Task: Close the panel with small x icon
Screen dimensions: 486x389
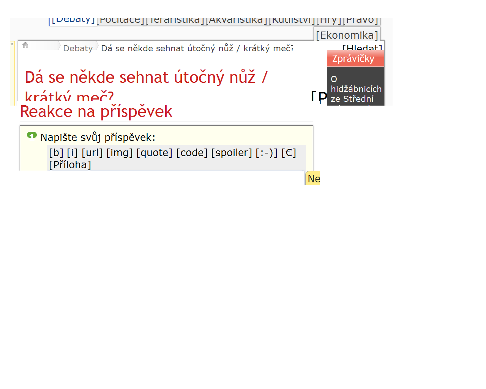Action: (x=12, y=44)
